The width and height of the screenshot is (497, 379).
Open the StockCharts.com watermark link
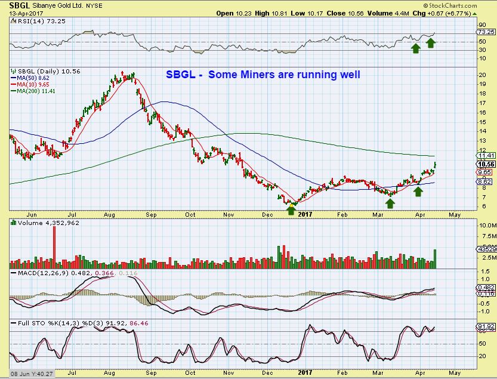(450, 5)
